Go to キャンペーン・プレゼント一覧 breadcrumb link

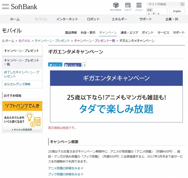click(x=95, y=41)
